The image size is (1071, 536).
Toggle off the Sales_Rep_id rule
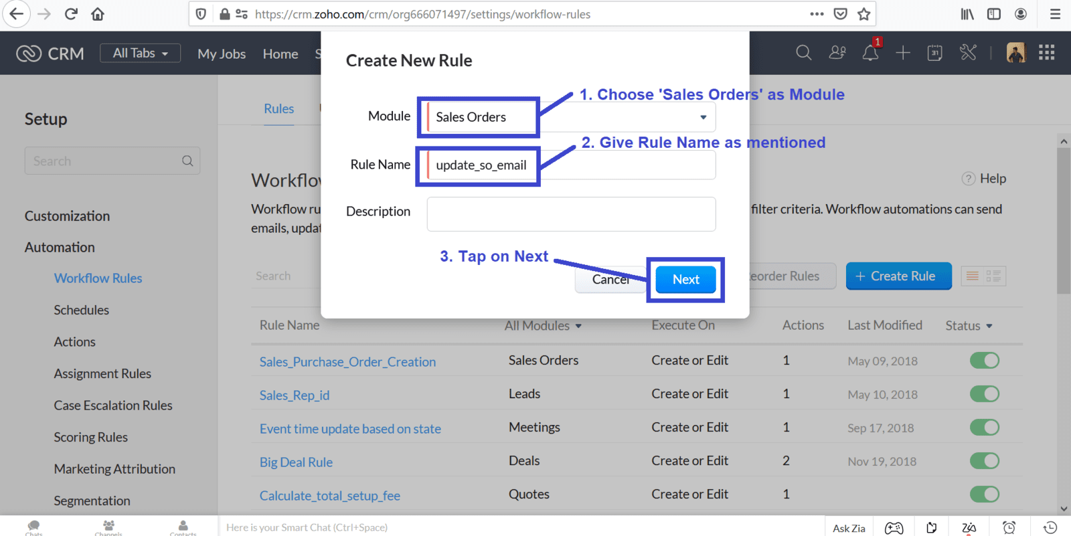(x=985, y=394)
